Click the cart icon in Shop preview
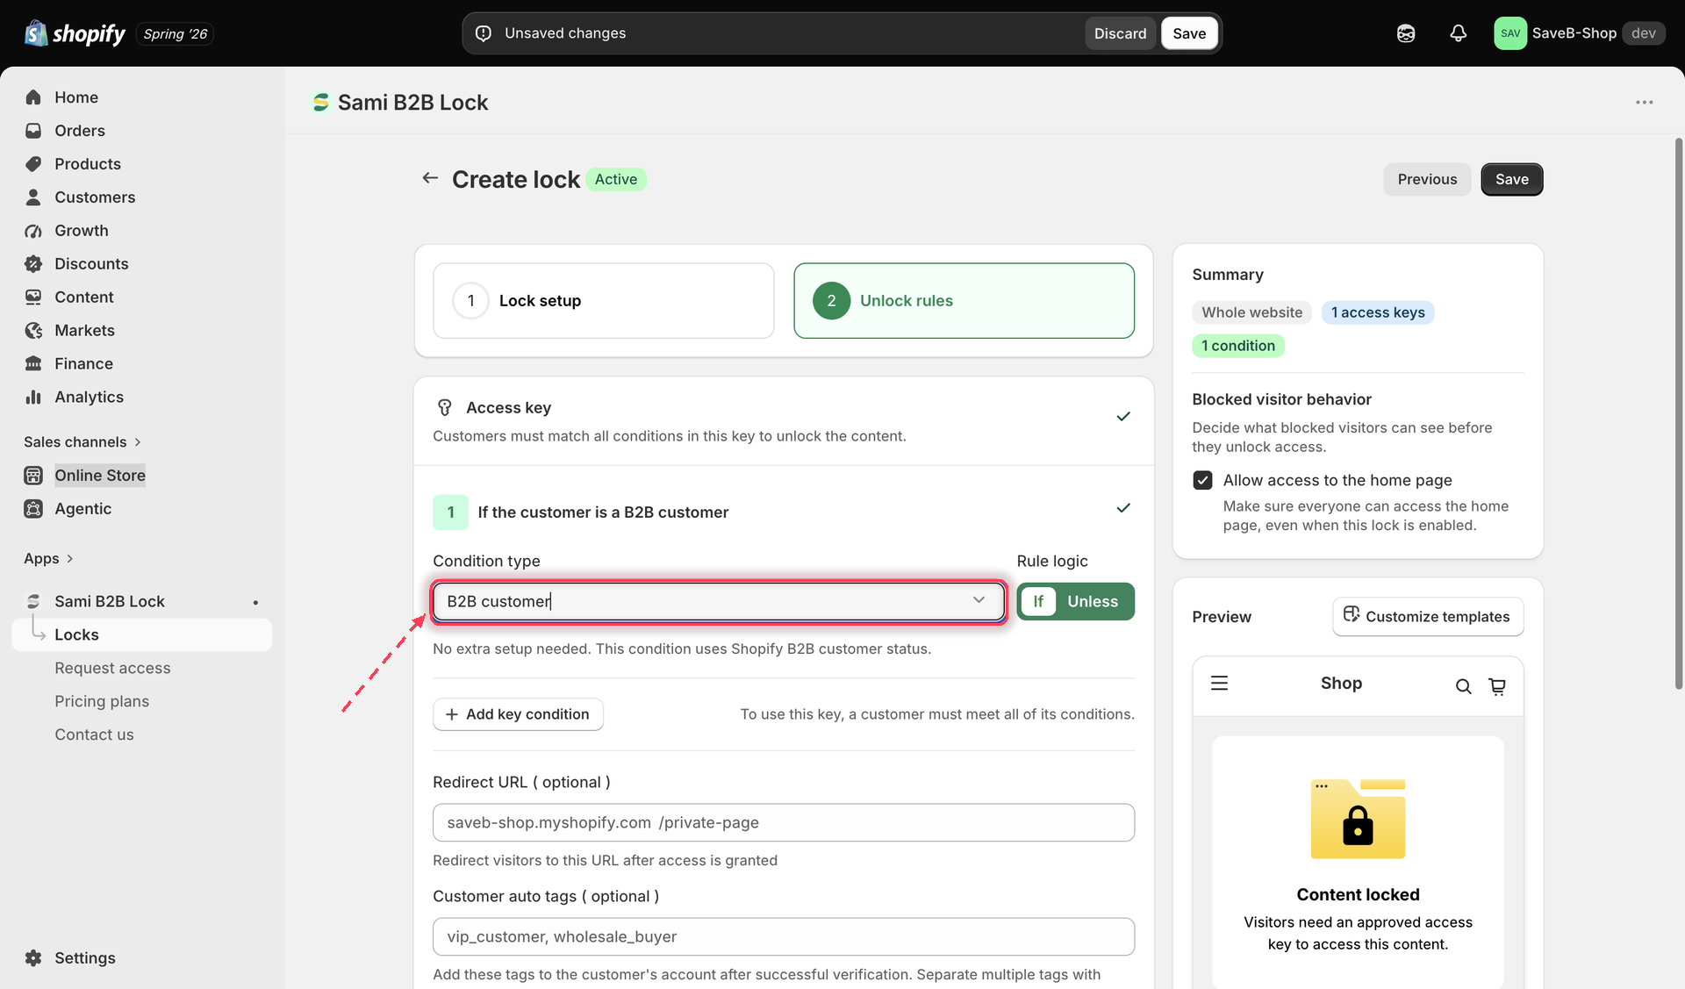The height and width of the screenshot is (989, 1685). pos(1497,686)
